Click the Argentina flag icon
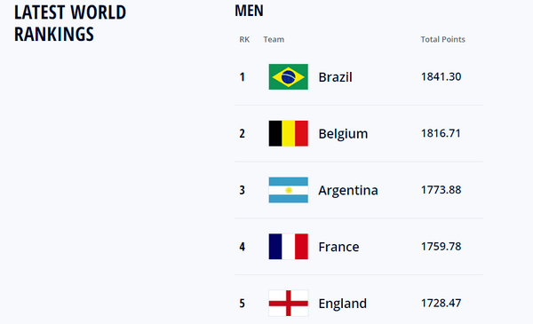This screenshot has width=533, height=324. 288,190
